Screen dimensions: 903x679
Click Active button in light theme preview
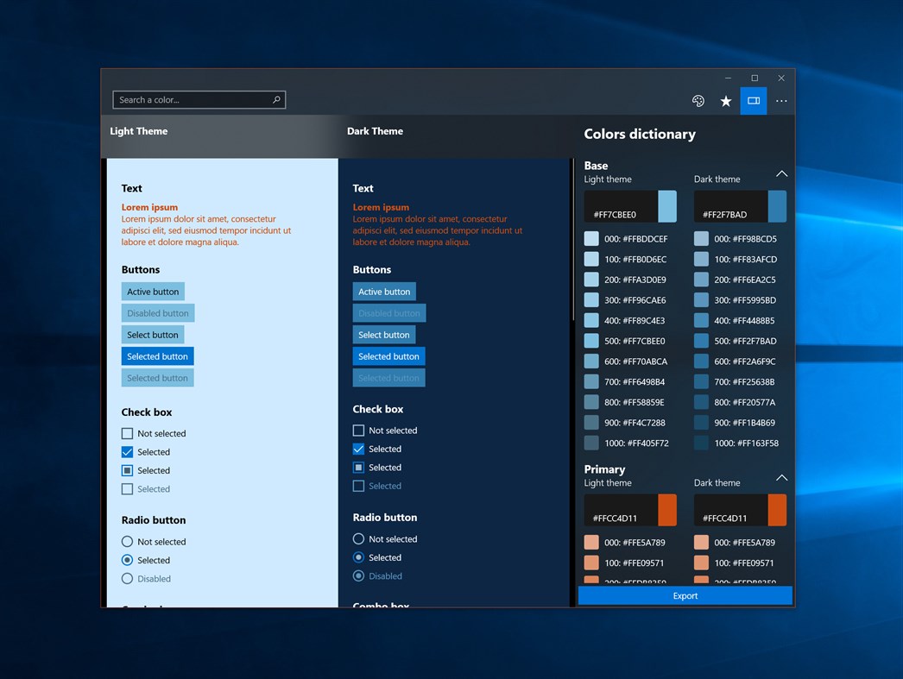(x=153, y=292)
